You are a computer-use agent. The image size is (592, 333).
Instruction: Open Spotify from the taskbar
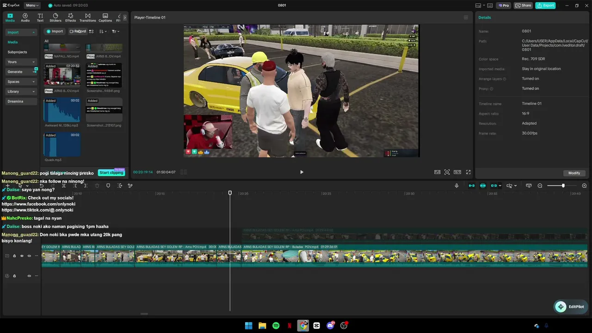276,326
